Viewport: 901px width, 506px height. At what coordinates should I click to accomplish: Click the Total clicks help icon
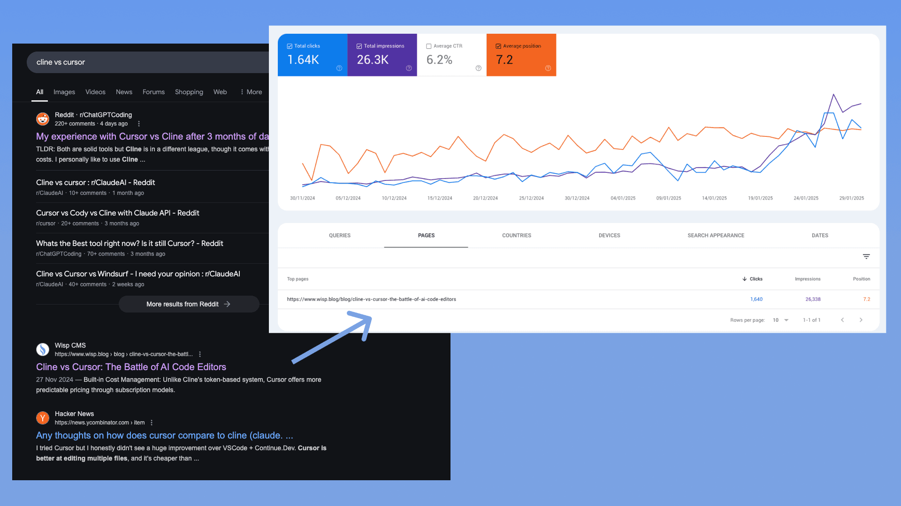pyautogui.click(x=339, y=68)
